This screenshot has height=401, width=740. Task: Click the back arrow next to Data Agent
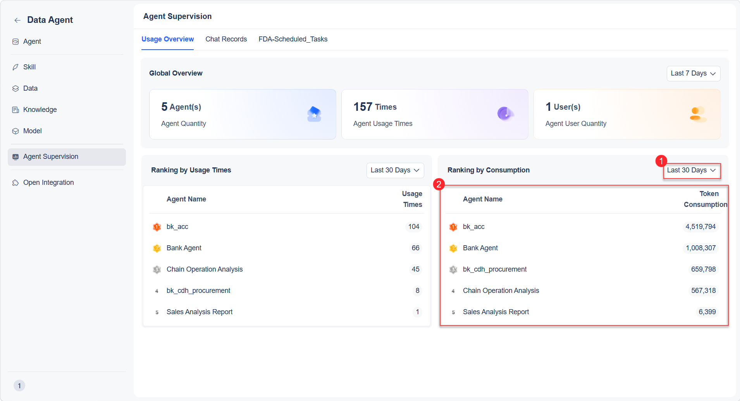(x=17, y=20)
